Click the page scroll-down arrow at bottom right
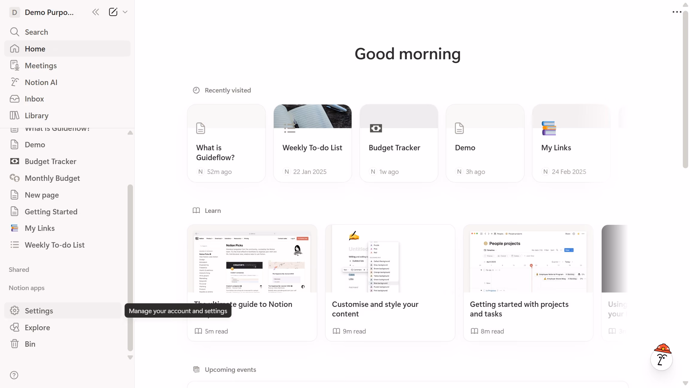Image resolution: width=690 pixels, height=388 pixels. (x=685, y=383)
